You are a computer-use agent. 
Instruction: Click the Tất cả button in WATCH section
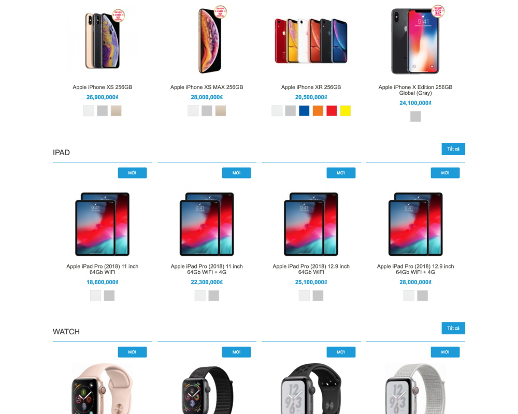pos(453,328)
